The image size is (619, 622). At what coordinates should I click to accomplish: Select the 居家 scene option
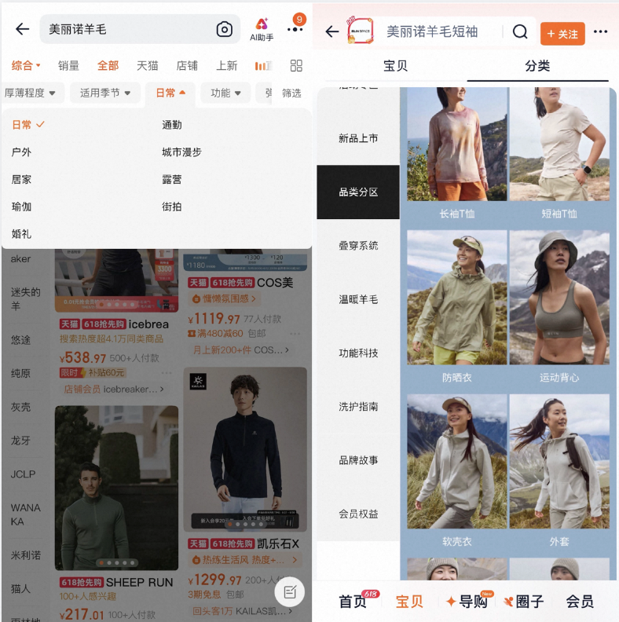click(21, 180)
